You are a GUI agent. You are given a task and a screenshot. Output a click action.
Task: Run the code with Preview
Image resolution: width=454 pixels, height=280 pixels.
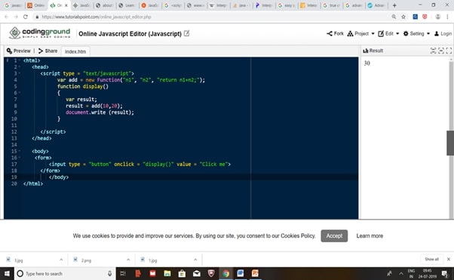click(19, 51)
